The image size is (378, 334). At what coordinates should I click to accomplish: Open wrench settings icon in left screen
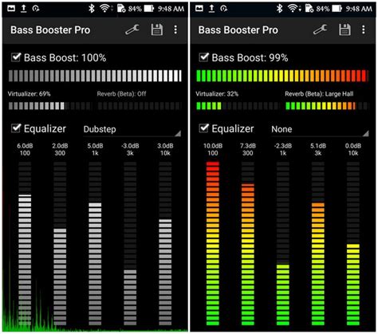[132, 29]
